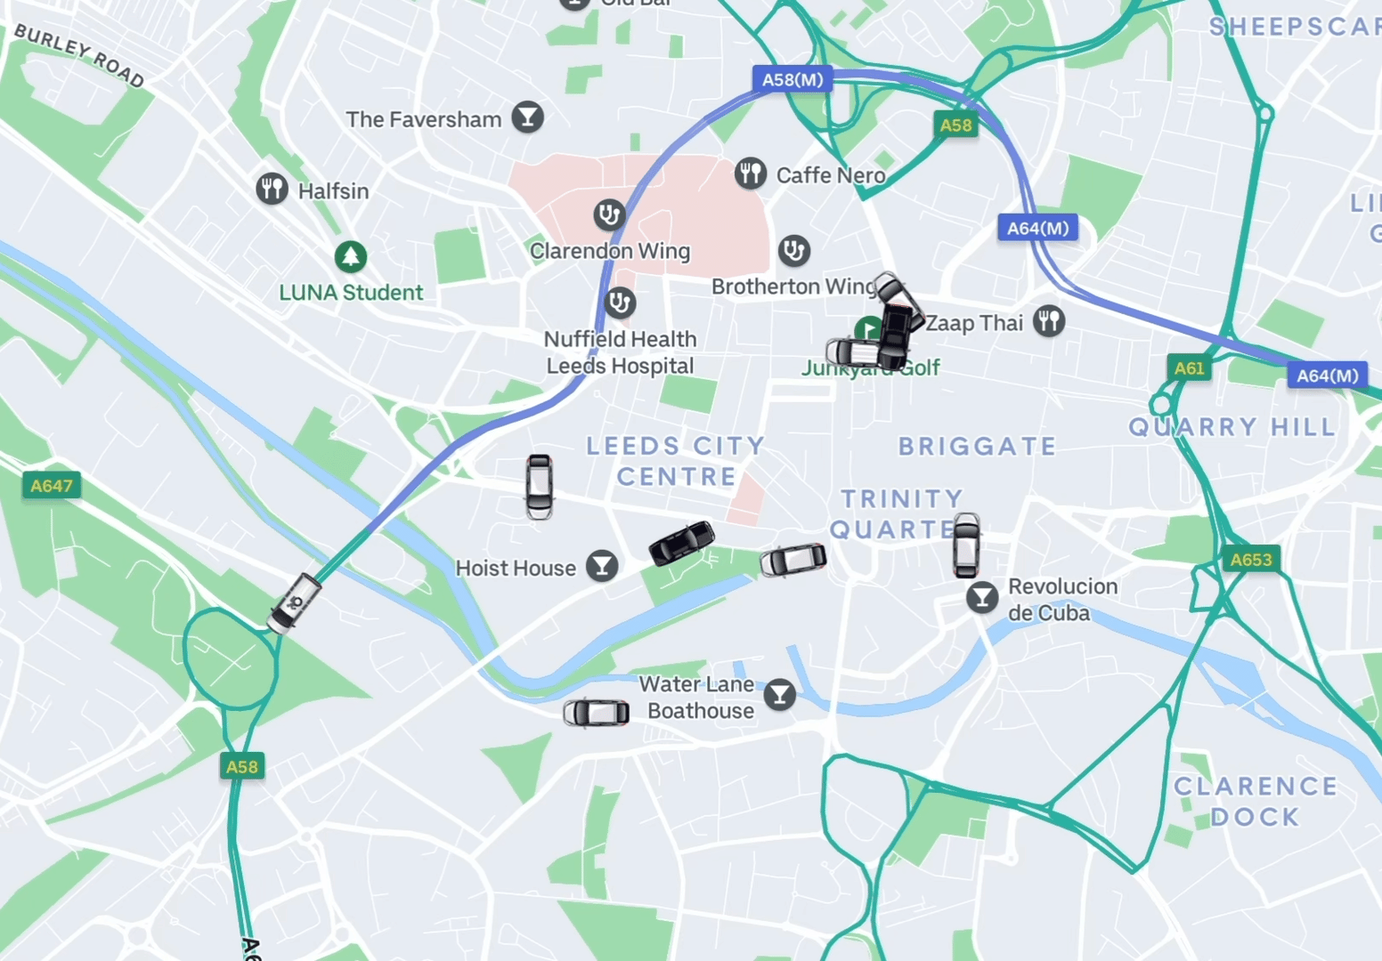Click the A647 road label

point(52,486)
